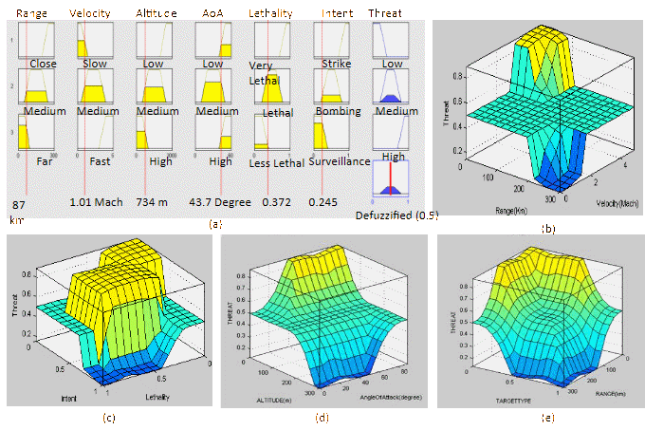
Task: Click the '0.372' lethality value
Action: tap(276, 202)
